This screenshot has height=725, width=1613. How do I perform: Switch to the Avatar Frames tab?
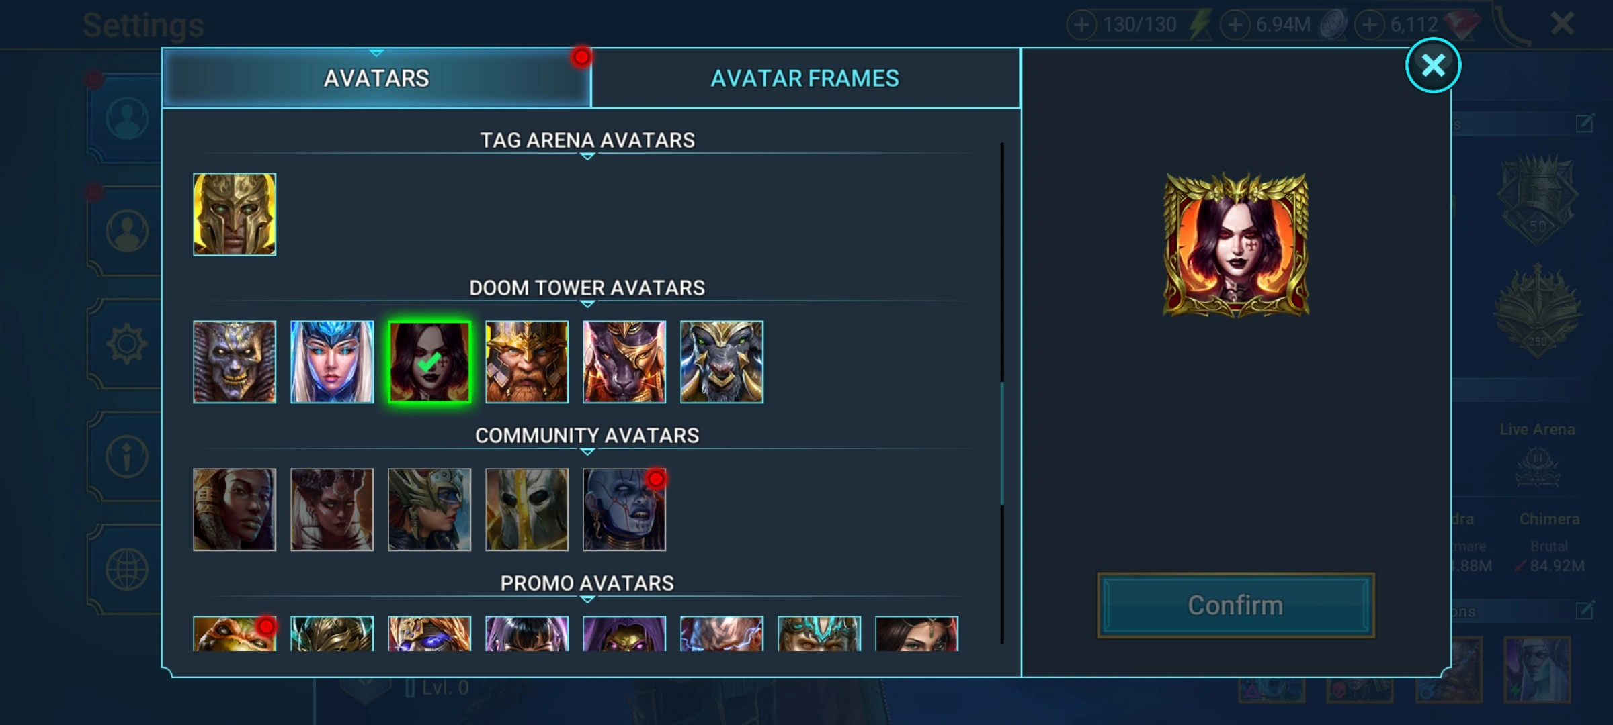click(x=805, y=79)
